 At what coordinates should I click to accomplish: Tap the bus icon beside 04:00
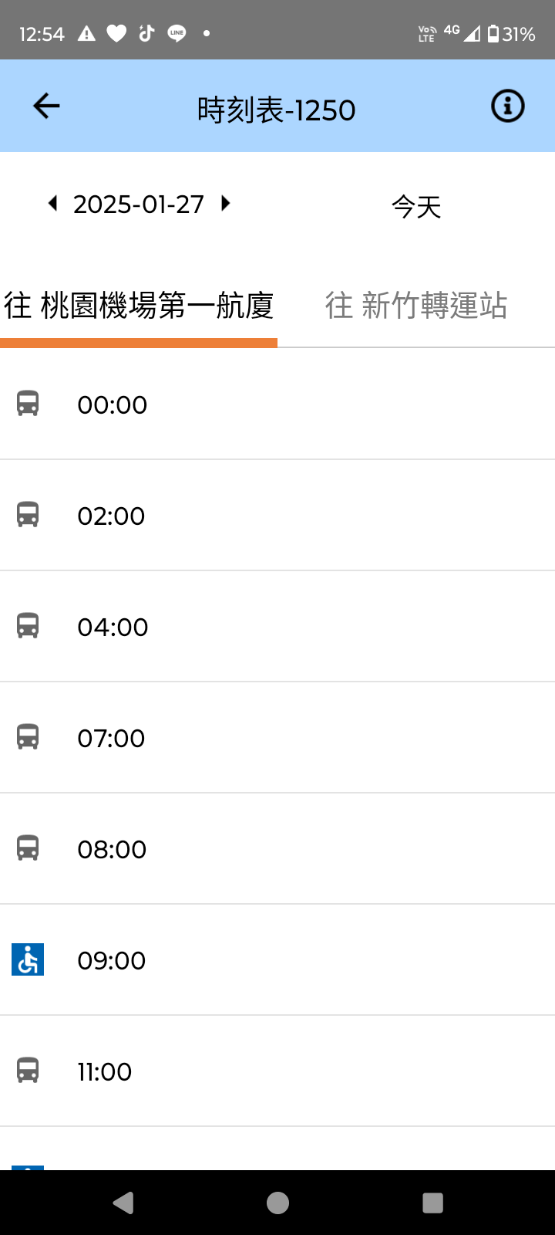coord(28,626)
